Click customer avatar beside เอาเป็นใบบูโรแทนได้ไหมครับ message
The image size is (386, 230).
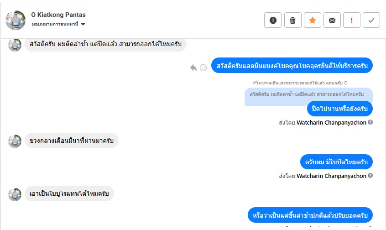(x=15, y=194)
